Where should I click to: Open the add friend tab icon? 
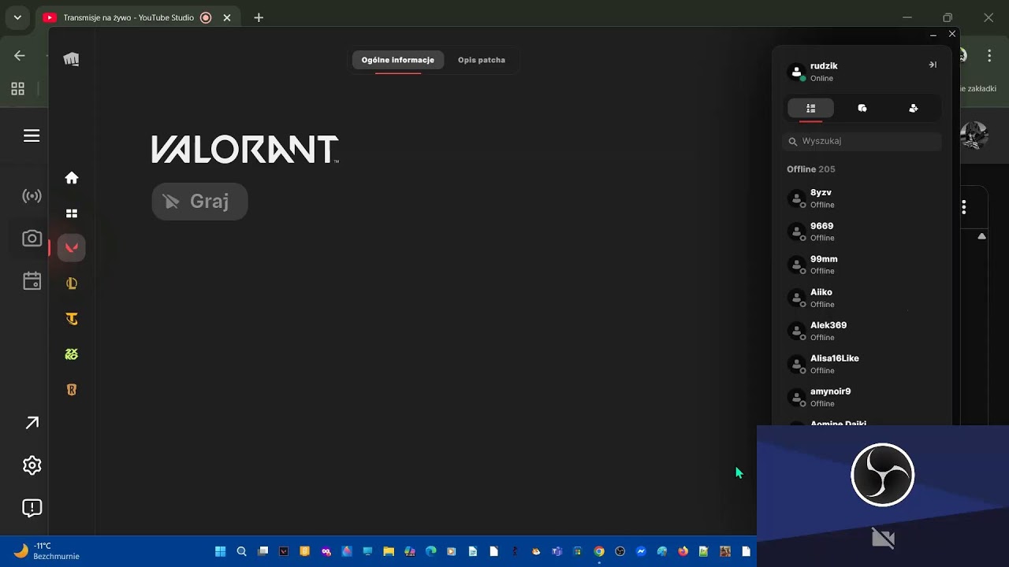(914, 108)
